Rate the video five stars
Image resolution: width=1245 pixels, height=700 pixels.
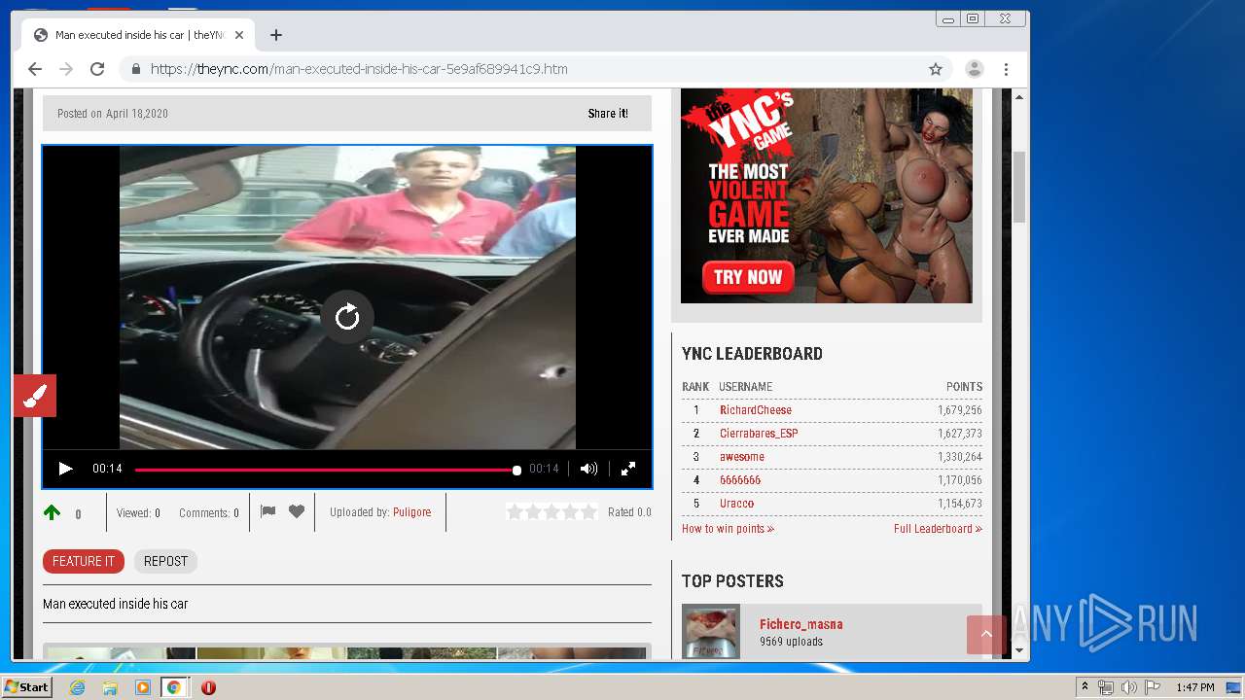(x=588, y=511)
